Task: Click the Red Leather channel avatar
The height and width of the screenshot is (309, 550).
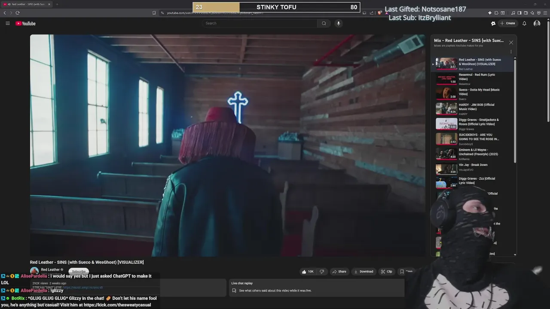Action: point(34,271)
